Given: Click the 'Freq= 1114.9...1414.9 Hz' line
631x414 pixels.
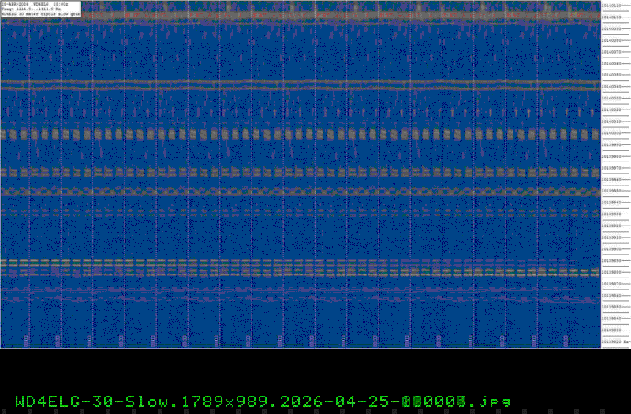Looking at the screenshot, I should 32,9.
